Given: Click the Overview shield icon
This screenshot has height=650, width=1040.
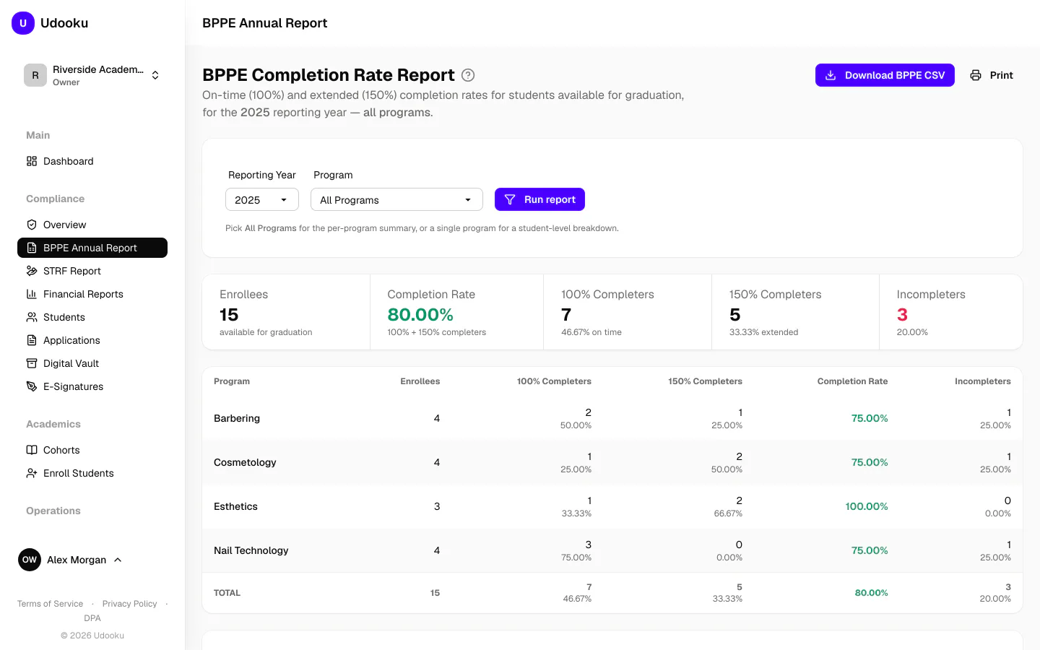Looking at the screenshot, I should (32, 225).
